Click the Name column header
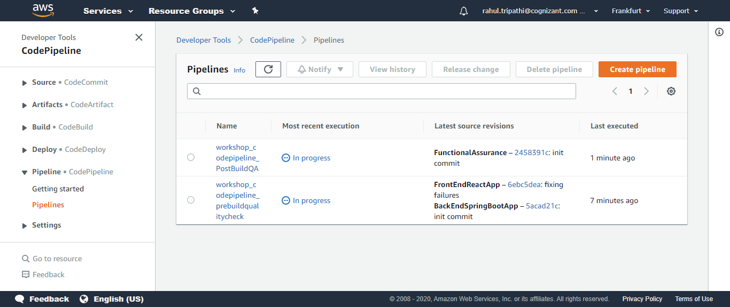The width and height of the screenshot is (730, 307). click(x=227, y=126)
